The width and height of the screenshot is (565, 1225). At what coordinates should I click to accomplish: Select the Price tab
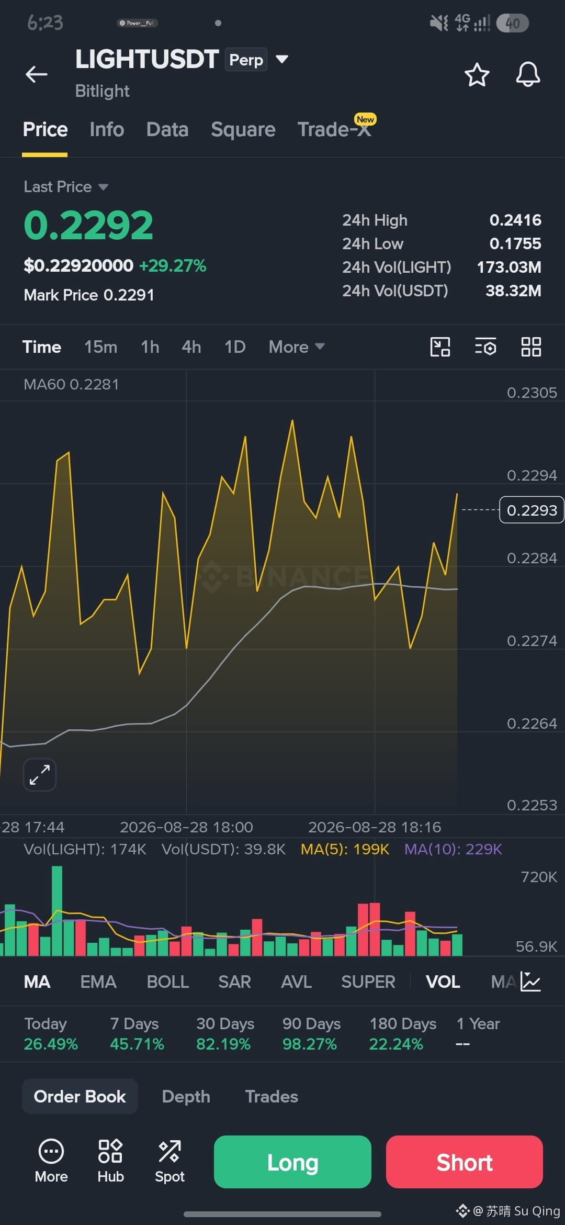pos(45,129)
